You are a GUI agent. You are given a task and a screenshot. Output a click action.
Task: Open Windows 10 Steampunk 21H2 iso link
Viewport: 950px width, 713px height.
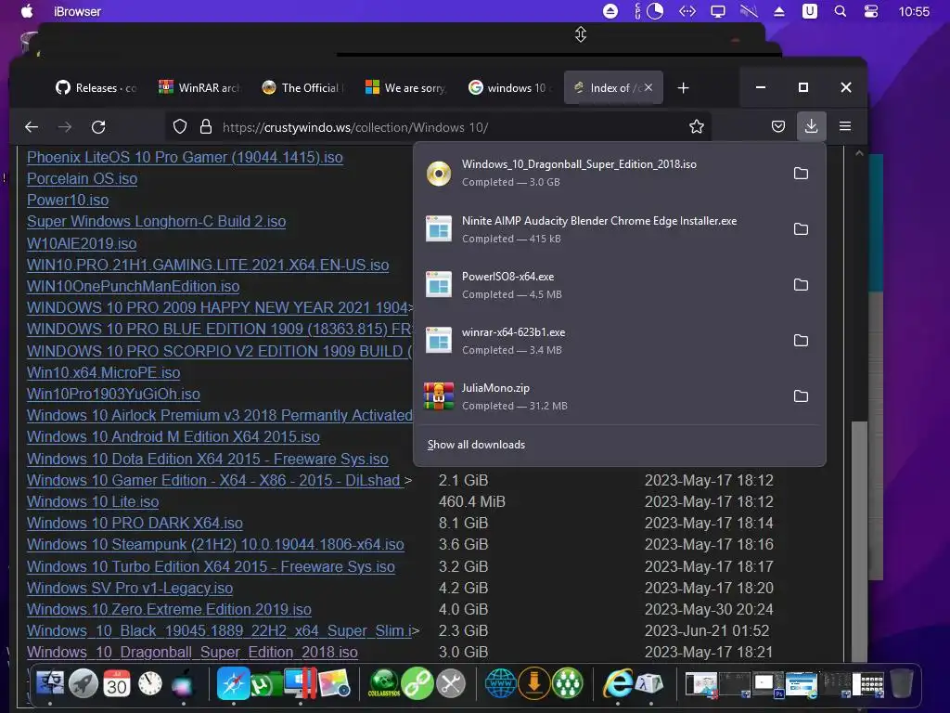[215, 544]
